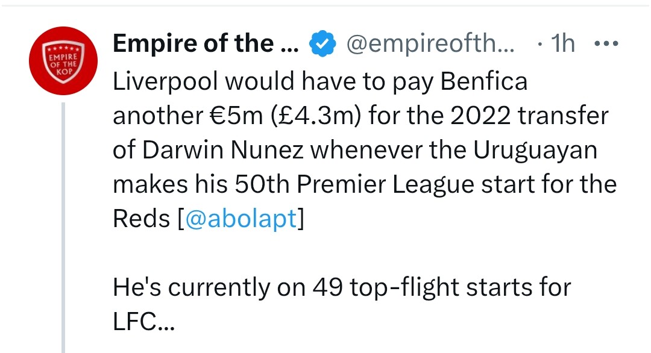This screenshot has height=353, width=651.
Task: Open the tweet via the 1h timestamp
Action: coord(562,43)
